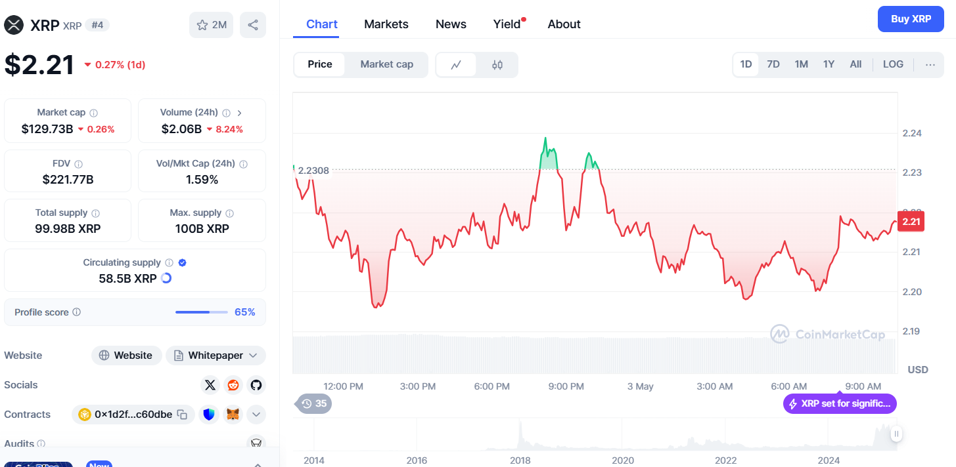Add XRP to watchlist via star button
Image resolution: width=956 pixels, height=467 pixels.
coord(211,25)
